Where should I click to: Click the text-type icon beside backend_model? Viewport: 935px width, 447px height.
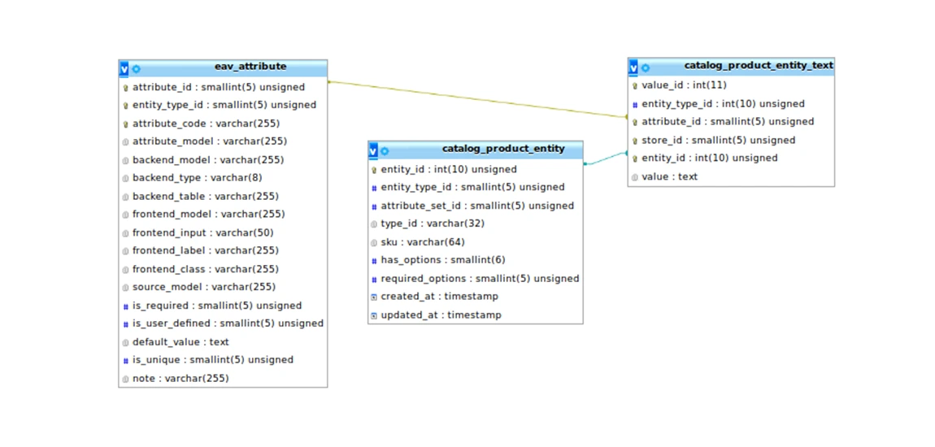[x=126, y=161]
